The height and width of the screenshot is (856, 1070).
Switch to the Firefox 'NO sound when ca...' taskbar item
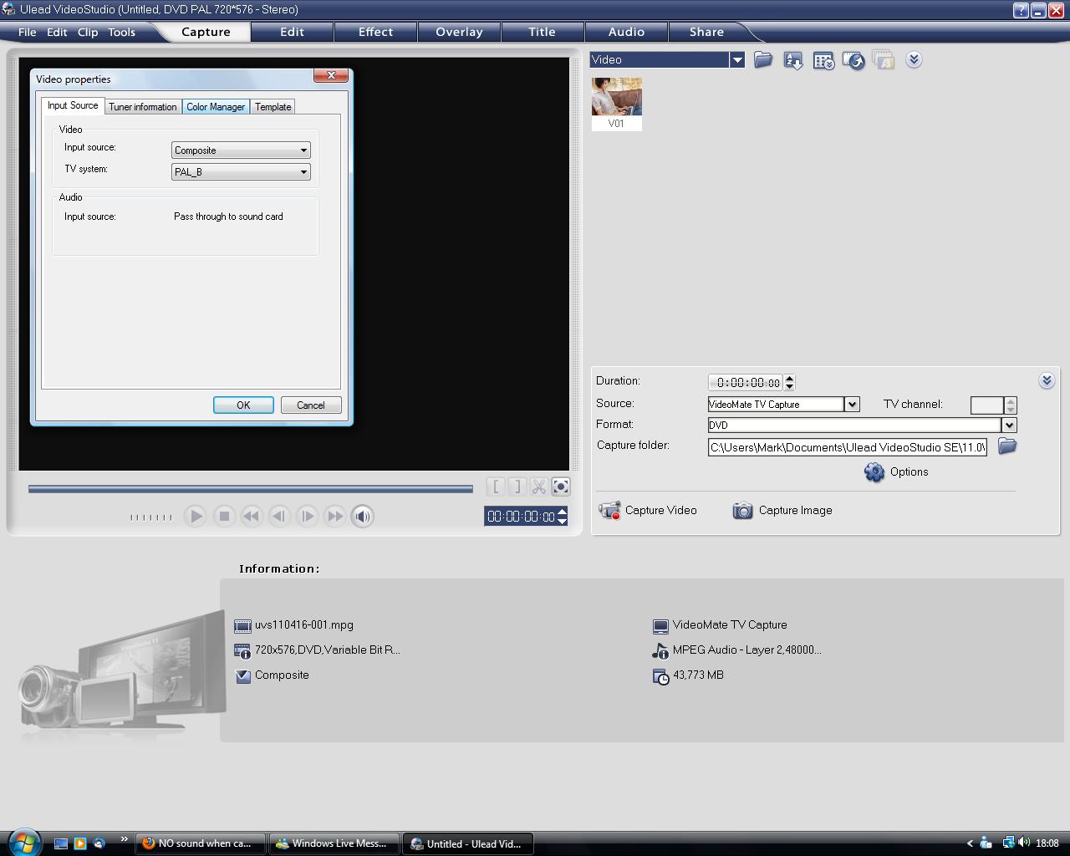[x=201, y=843]
